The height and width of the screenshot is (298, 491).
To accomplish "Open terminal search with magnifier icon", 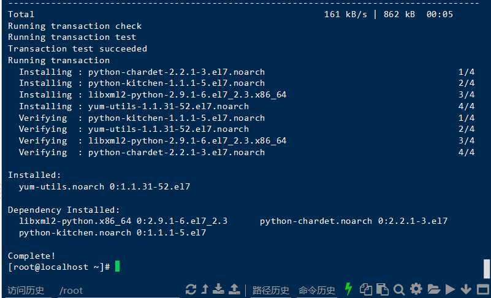I will click(x=399, y=289).
